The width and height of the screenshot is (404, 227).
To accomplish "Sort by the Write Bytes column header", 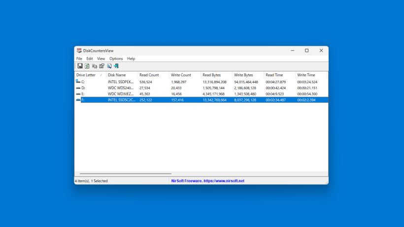I will (248, 75).
